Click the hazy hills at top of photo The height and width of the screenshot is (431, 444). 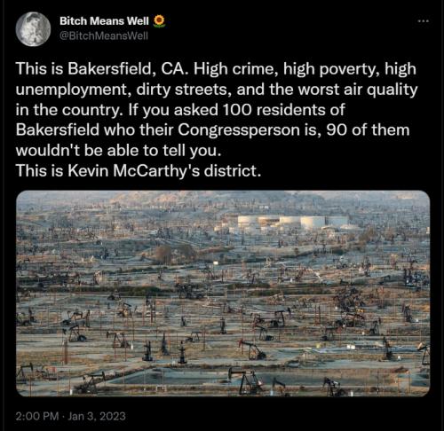pyautogui.click(x=223, y=198)
